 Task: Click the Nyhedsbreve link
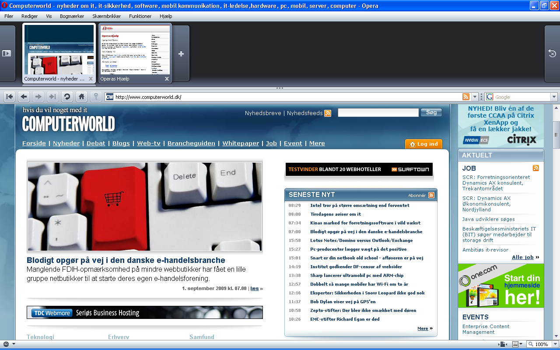(263, 113)
